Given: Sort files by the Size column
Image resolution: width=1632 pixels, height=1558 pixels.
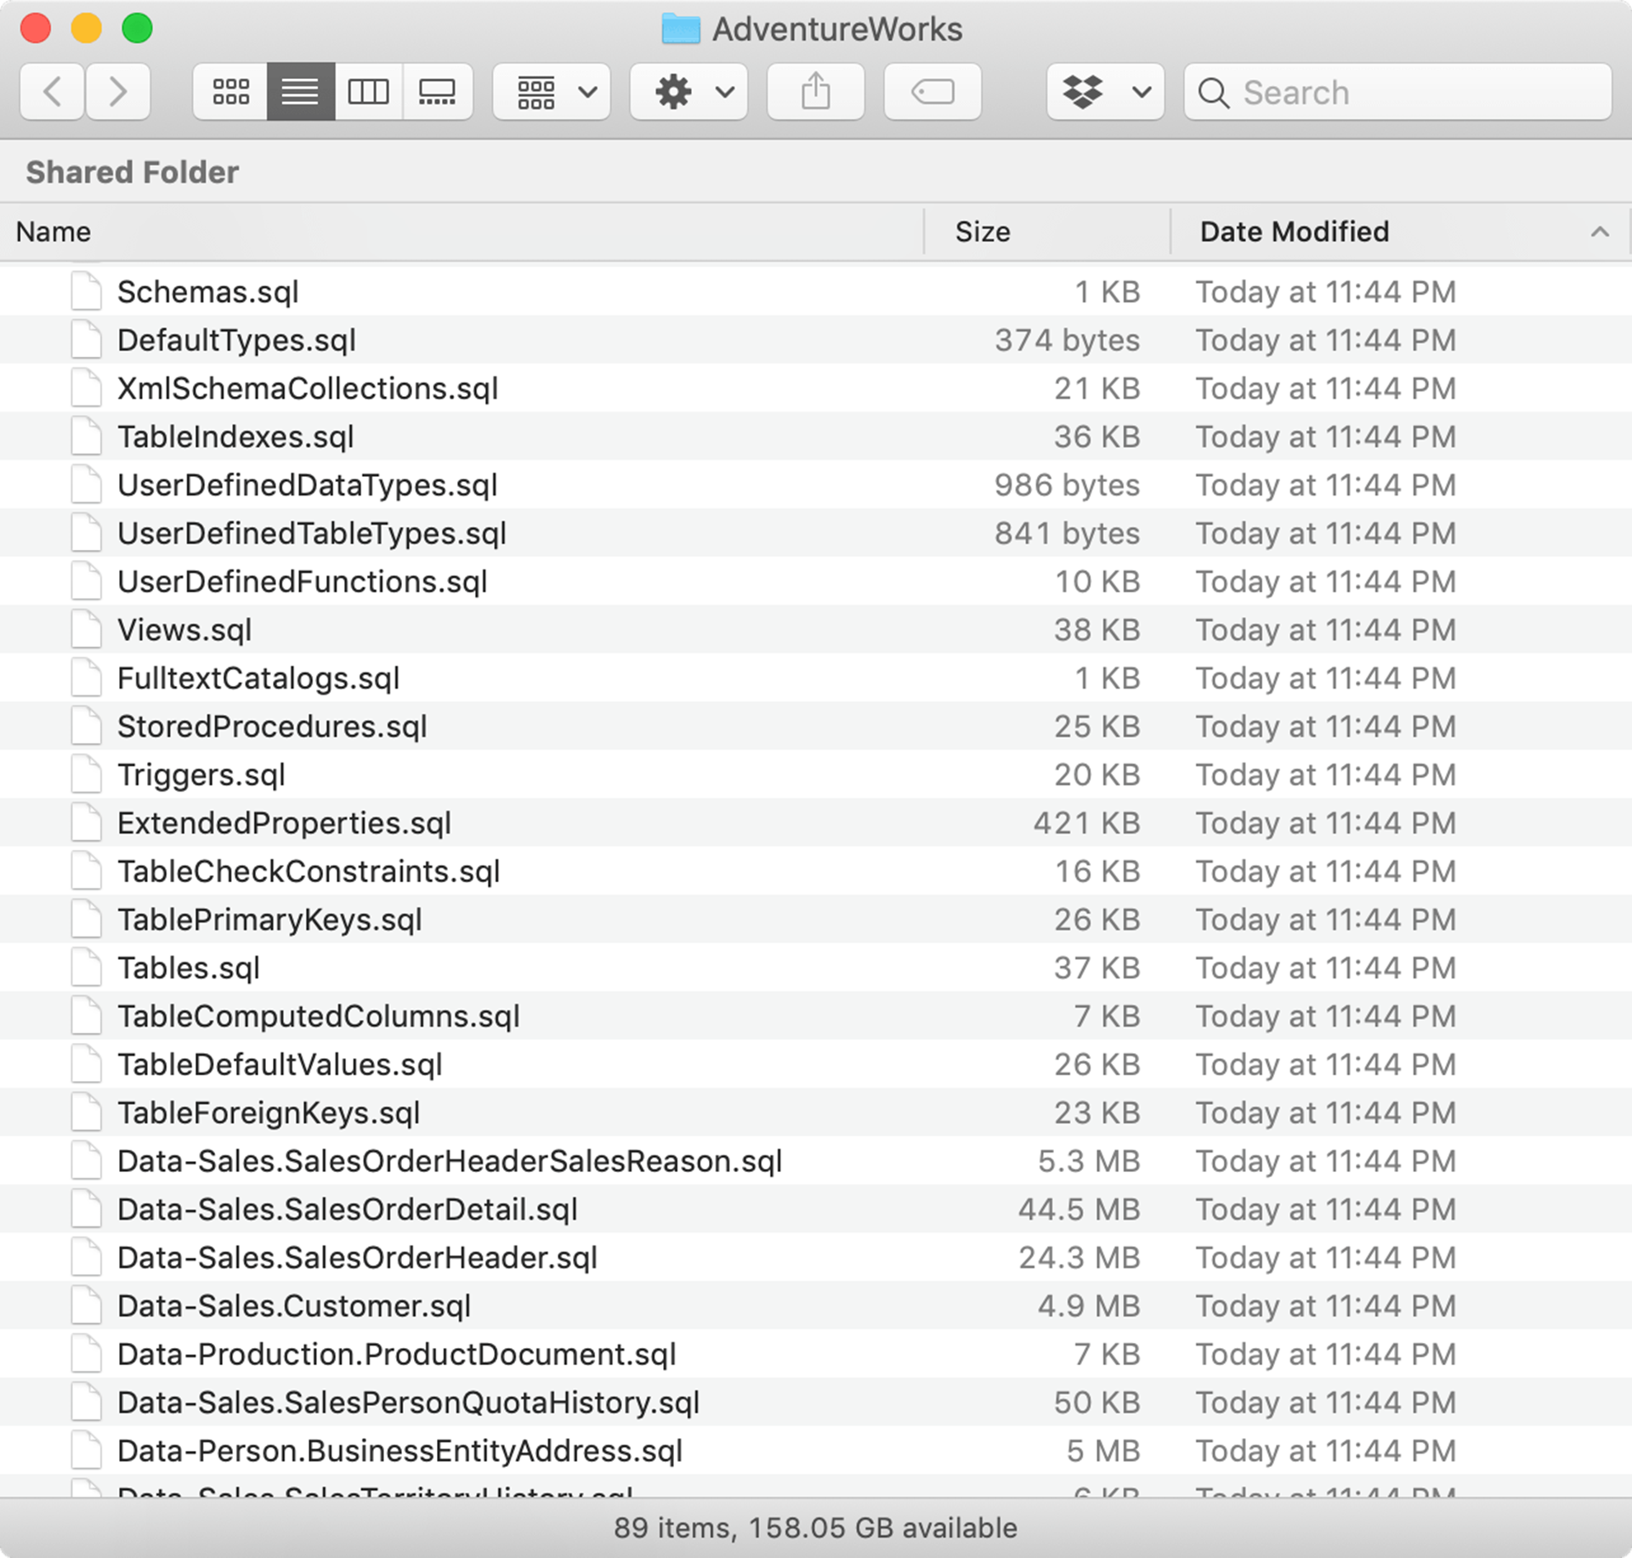Looking at the screenshot, I should point(983,231).
